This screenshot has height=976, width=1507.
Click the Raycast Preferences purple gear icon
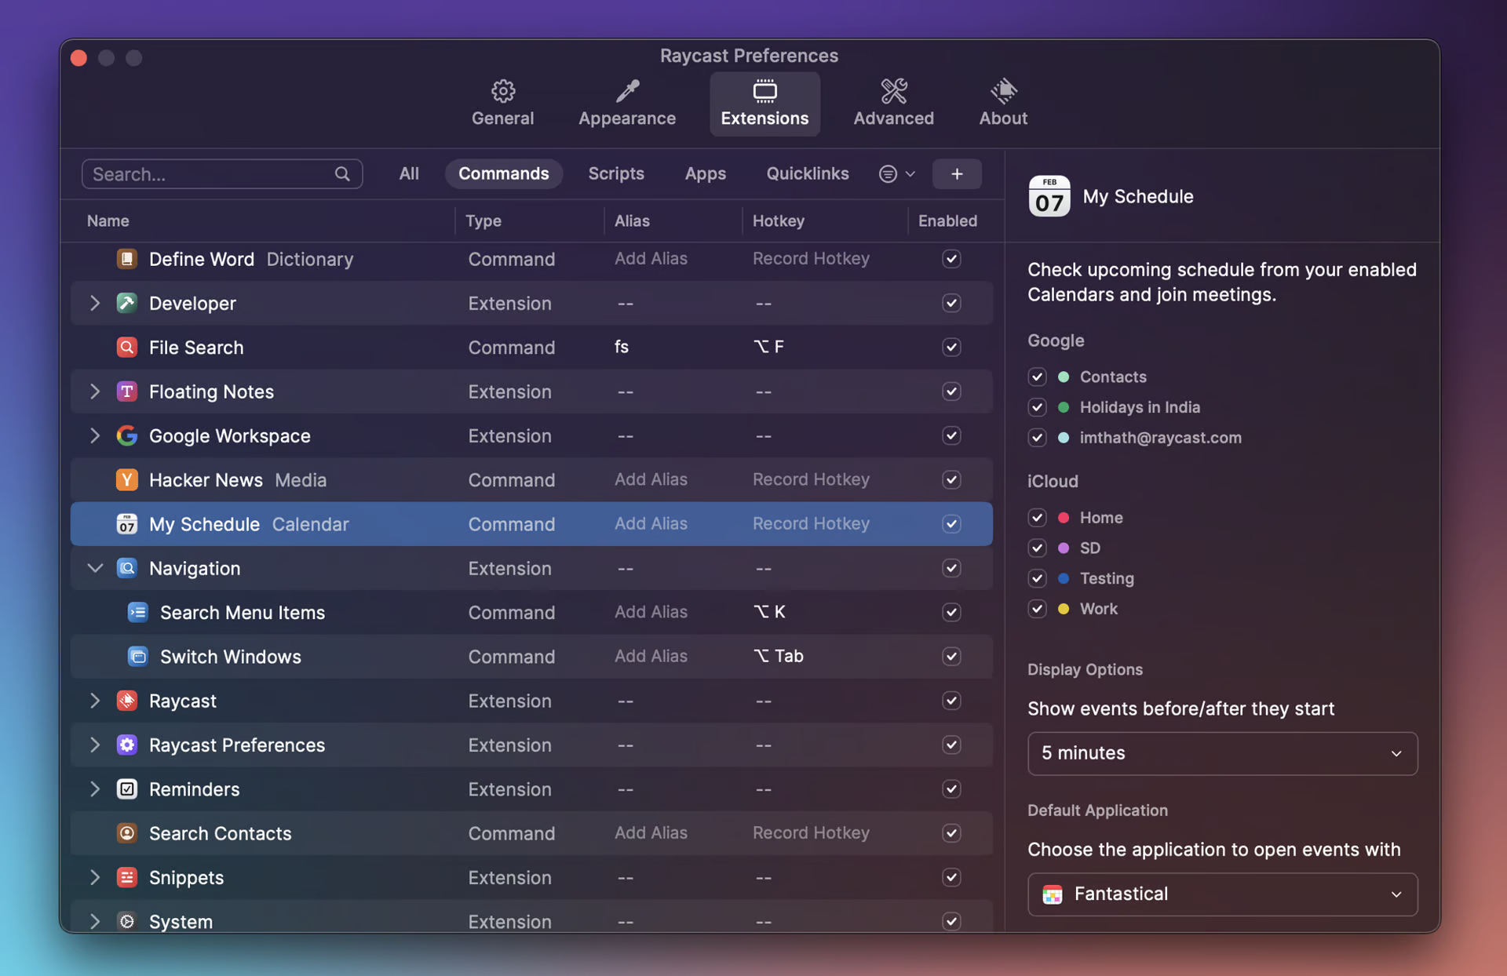coord(126,745)
